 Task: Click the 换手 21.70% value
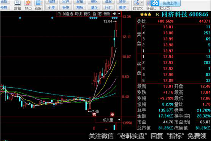pos(204,110)
